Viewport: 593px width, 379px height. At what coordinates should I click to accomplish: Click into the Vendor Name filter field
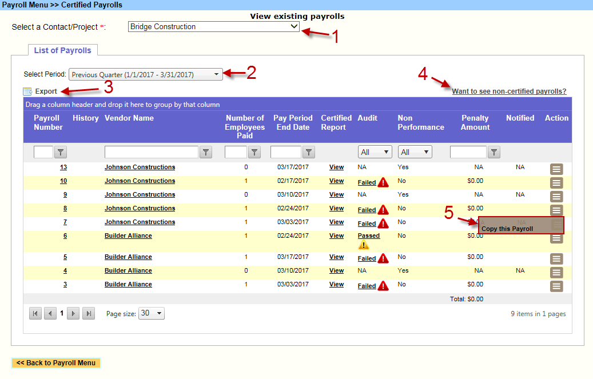(x=152, y=152)
